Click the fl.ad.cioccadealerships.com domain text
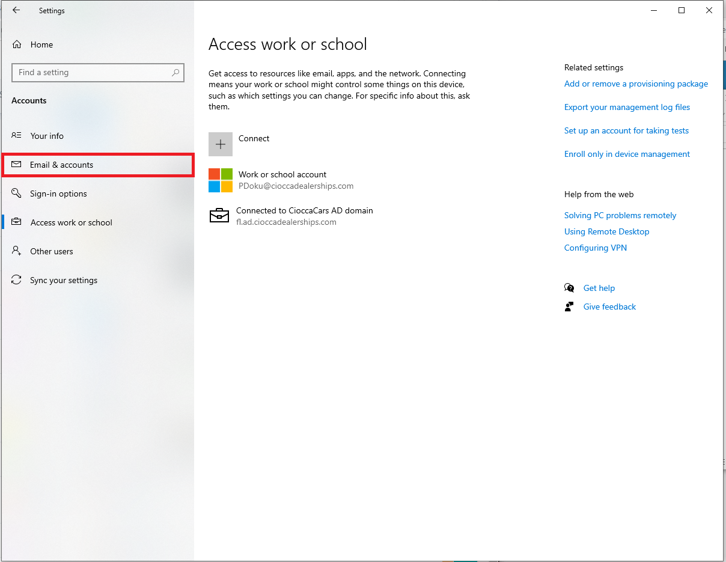 pos(286,222)
